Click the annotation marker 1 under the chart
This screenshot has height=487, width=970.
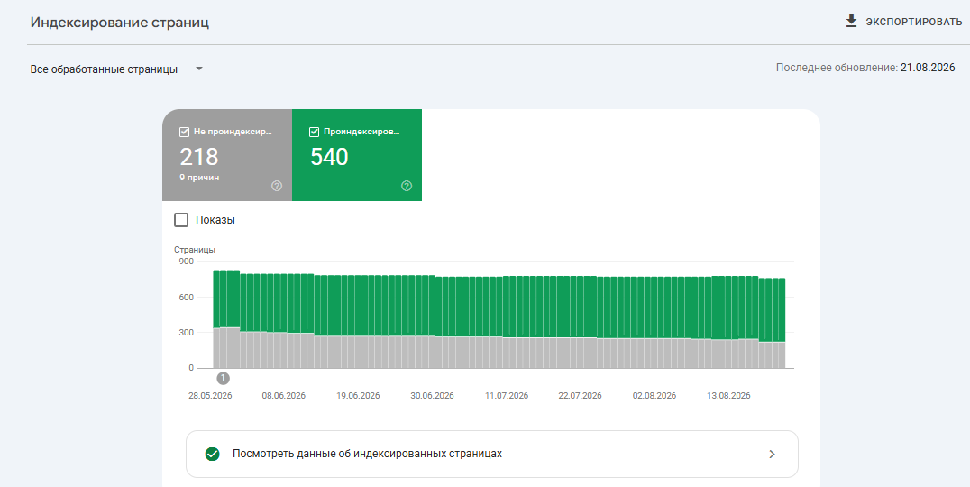(224, 378)
